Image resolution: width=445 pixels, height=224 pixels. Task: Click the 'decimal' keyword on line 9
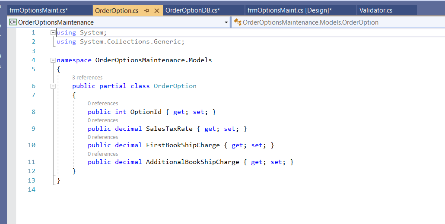[x=128, y=129]
